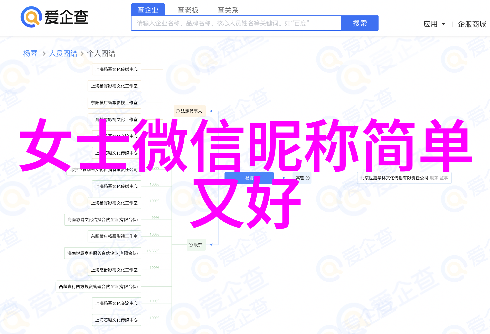Click the 爱企查 logo
This screenshot has width=490, height=334.
tap(54, 17)
